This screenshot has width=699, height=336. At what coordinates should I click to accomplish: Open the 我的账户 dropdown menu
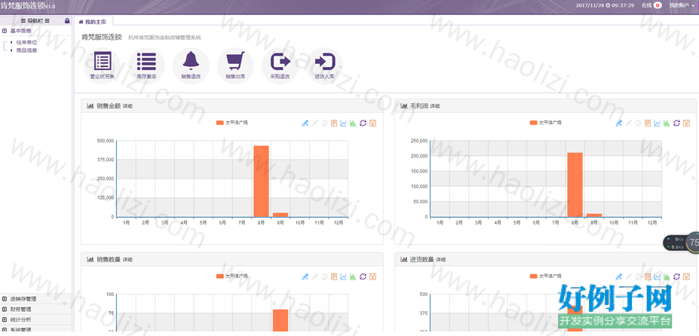coord(682,5)
